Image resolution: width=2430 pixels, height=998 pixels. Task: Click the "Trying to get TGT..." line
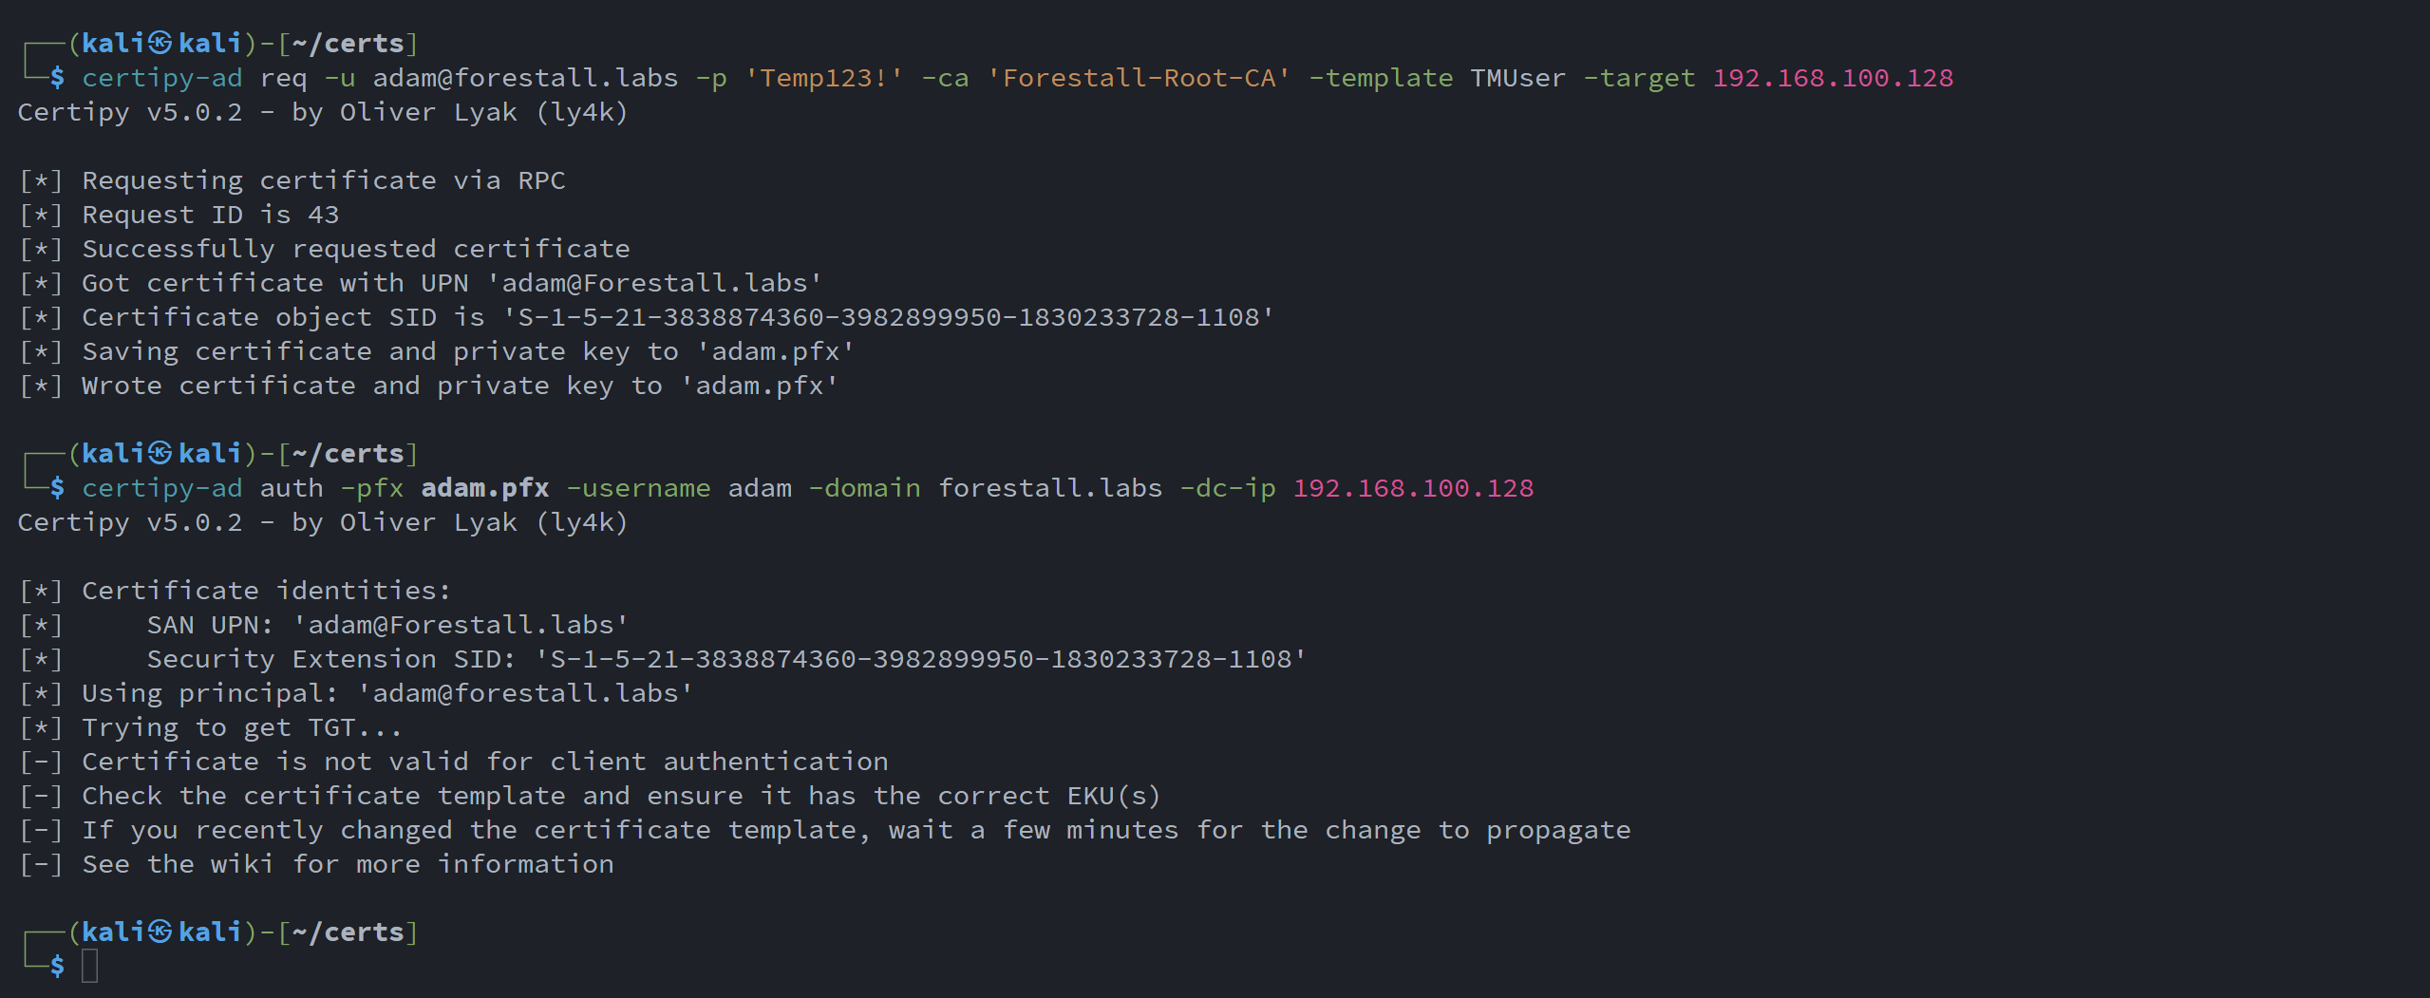(241, 727)
